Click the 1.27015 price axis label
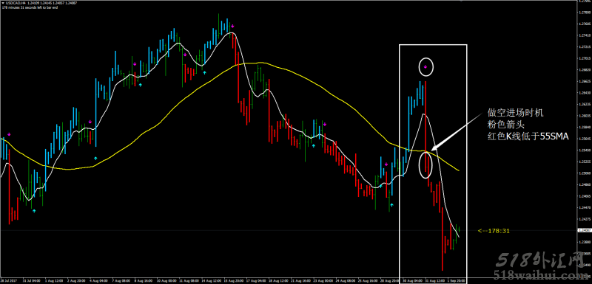This screenshot has height=284, width=592. (585, 58)
